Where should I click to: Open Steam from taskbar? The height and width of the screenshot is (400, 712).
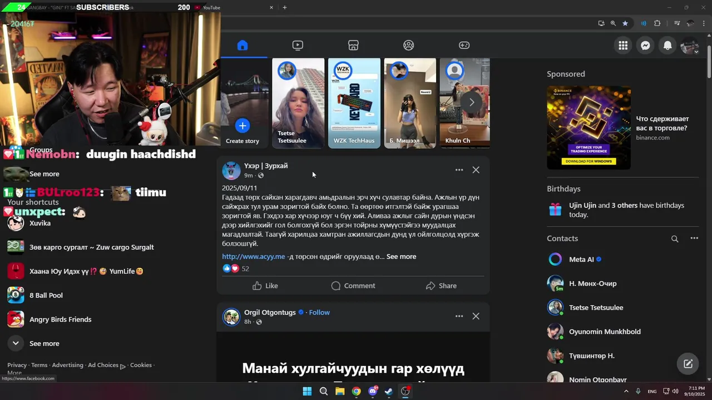point(389,391)
